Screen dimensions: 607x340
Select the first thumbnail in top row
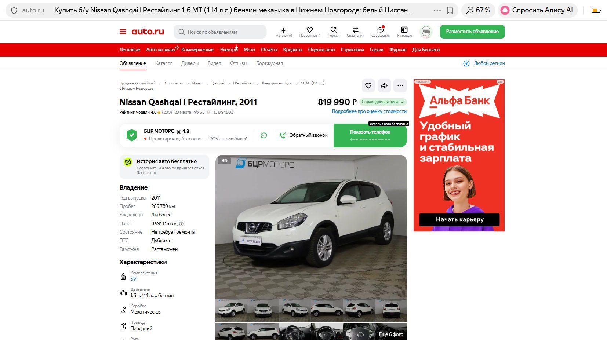coord(231,310)
